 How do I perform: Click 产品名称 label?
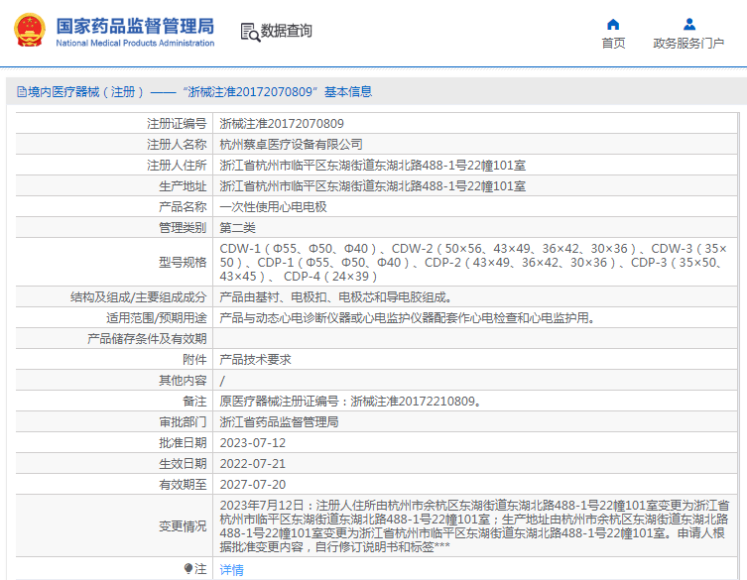(183, 207)
